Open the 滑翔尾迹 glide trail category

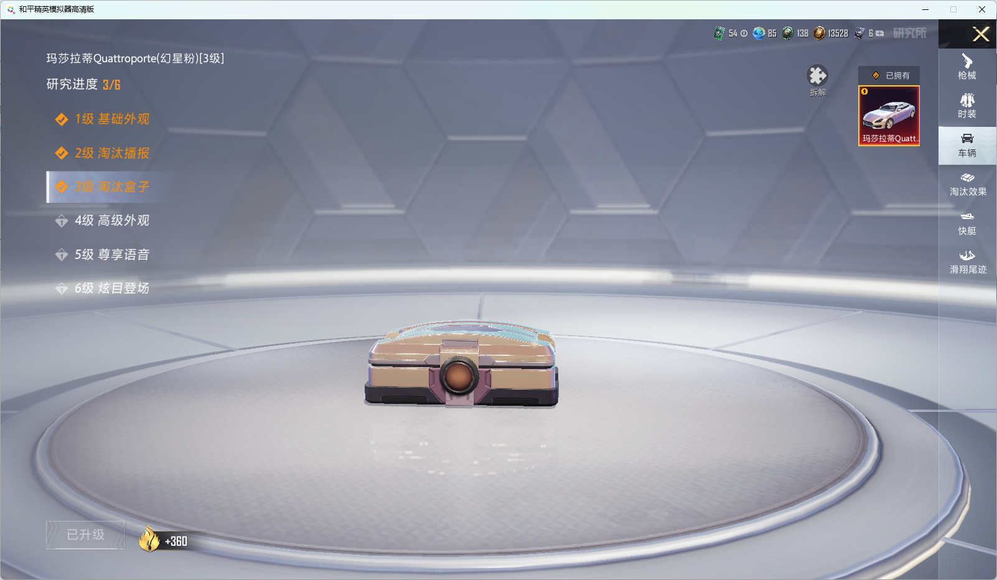pyautogui.click(x=967, y=262)
